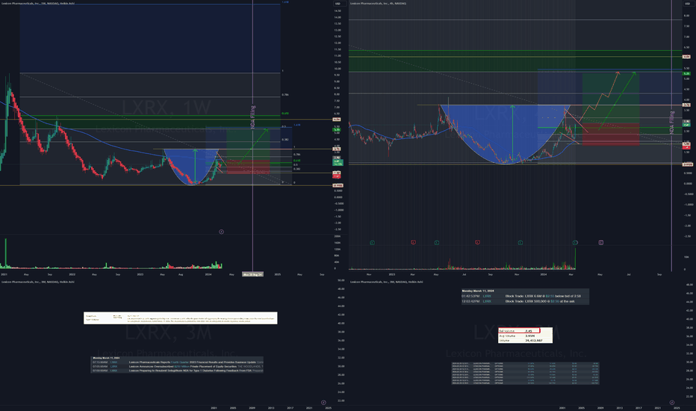Click the NDA Filing label on weekly chart
The height and width of the screenshot is (411, 696).
pos(252,117)
